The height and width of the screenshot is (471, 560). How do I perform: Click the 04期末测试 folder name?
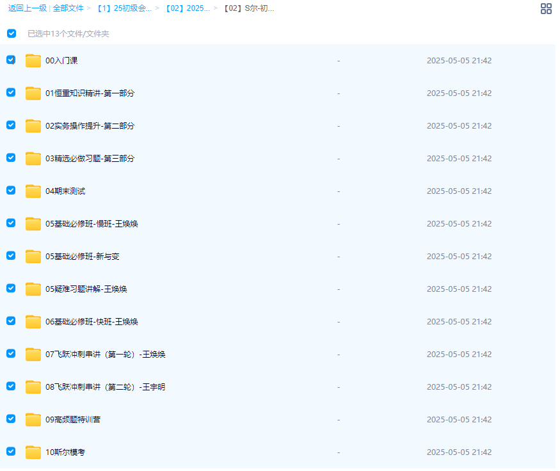coord(65,191)
